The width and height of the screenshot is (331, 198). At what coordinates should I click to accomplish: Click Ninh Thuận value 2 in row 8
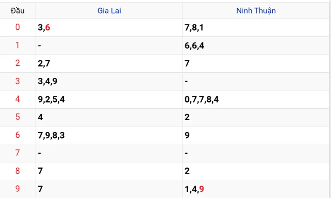(x=187, y=171)
